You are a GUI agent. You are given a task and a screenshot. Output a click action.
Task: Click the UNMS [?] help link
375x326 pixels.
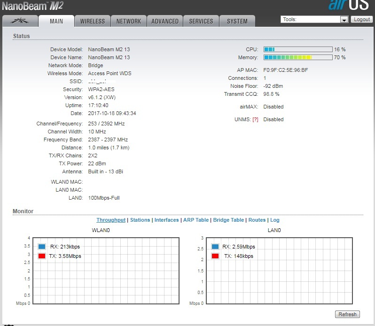coord(255,119)
